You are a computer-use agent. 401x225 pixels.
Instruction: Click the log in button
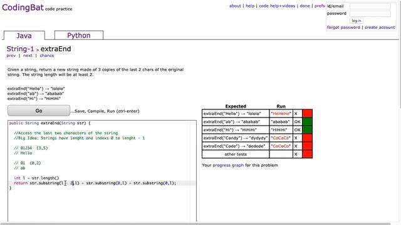coord(357,21)
